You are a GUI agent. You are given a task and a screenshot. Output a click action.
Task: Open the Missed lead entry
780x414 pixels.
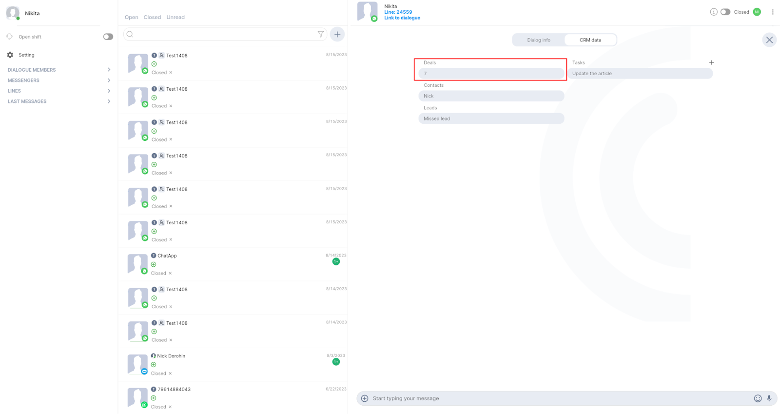click(491, 118)
